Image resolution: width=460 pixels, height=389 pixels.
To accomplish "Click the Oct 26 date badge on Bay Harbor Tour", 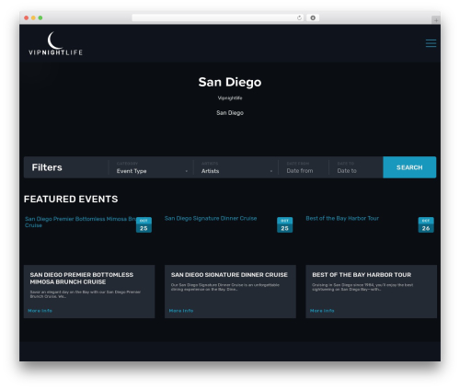I will [426, 224].
